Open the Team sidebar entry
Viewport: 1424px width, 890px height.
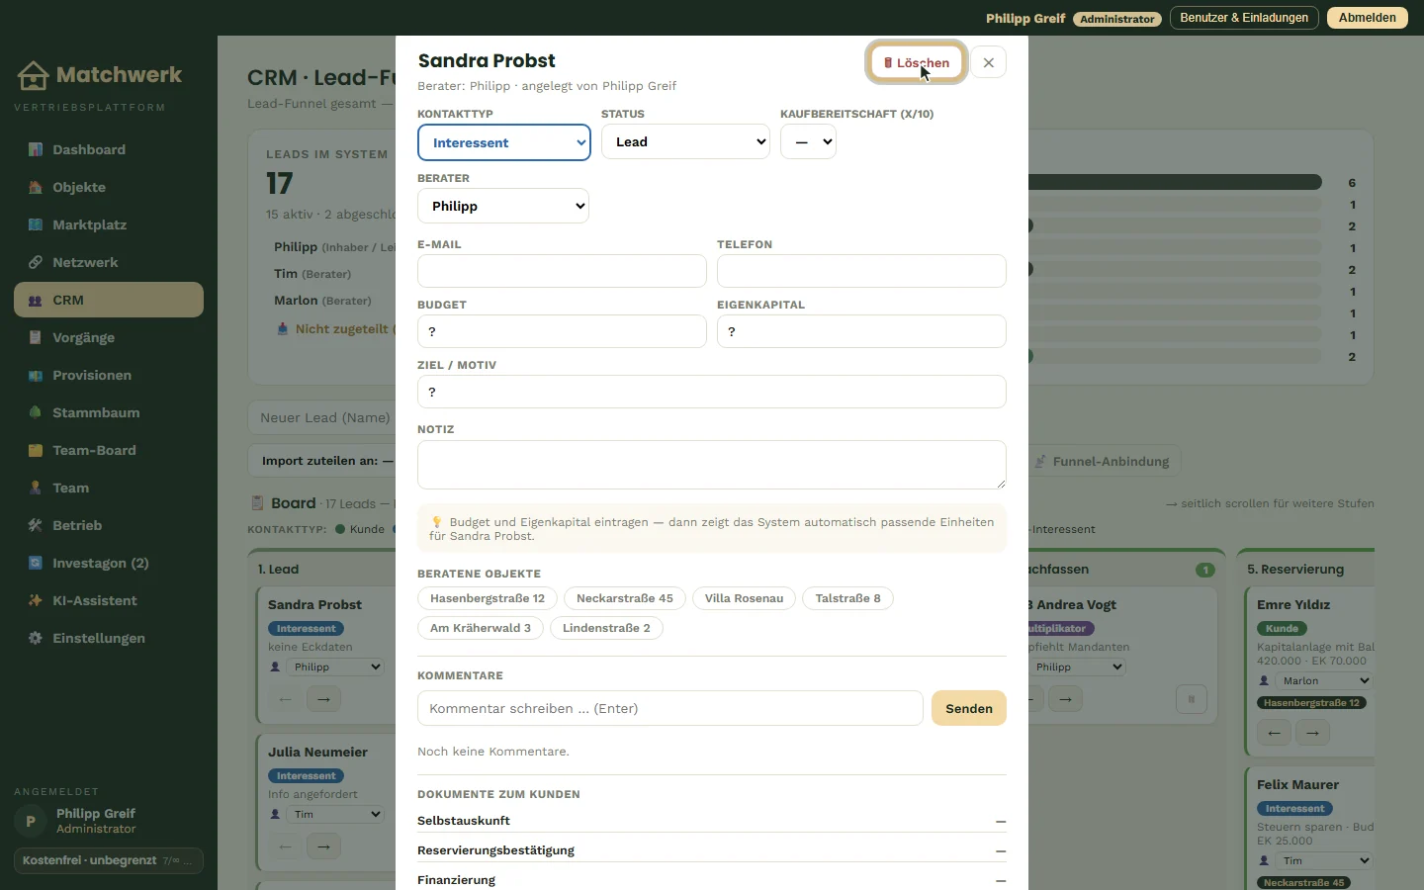[x=109, y=488]
